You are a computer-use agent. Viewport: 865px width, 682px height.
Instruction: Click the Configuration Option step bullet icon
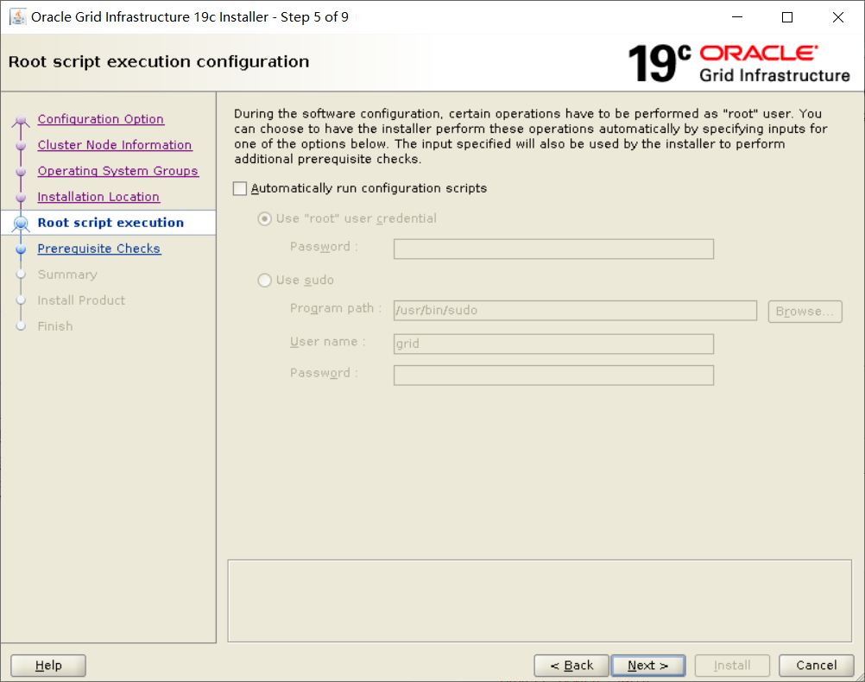click(x=21, y=120)
